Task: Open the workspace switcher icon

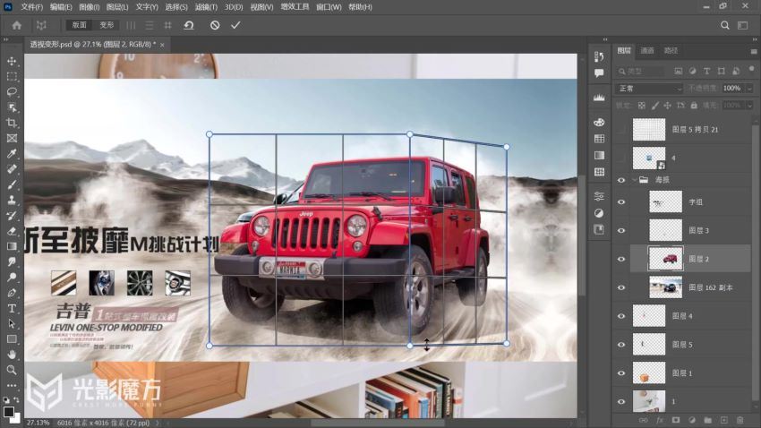Action: 742,25
